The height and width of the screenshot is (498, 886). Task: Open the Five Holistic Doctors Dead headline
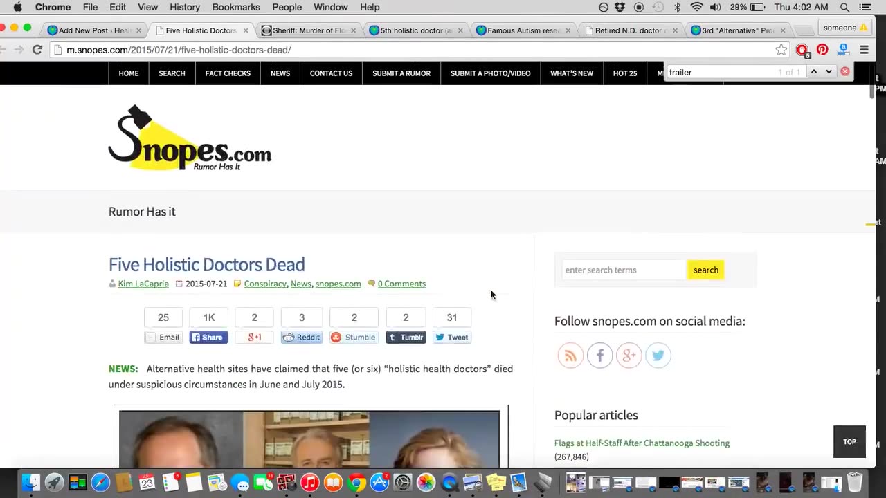206,264
